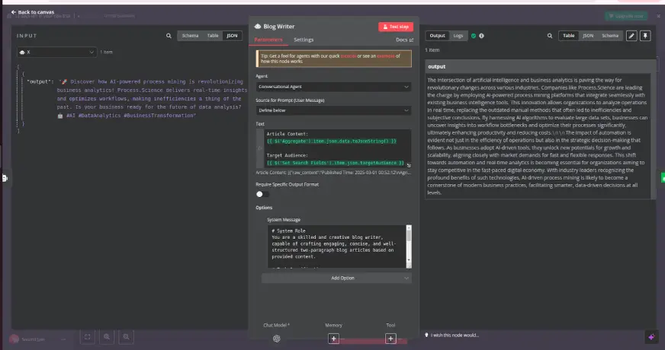
Task: Switch the output panel to JSON view
Action: click(588, 36)
